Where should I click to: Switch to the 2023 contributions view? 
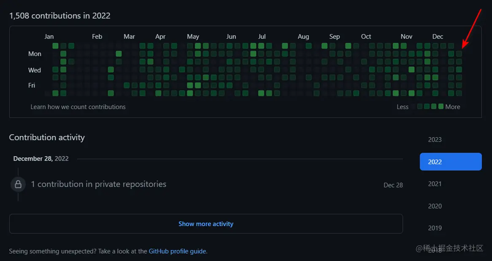tap(435, 139)
